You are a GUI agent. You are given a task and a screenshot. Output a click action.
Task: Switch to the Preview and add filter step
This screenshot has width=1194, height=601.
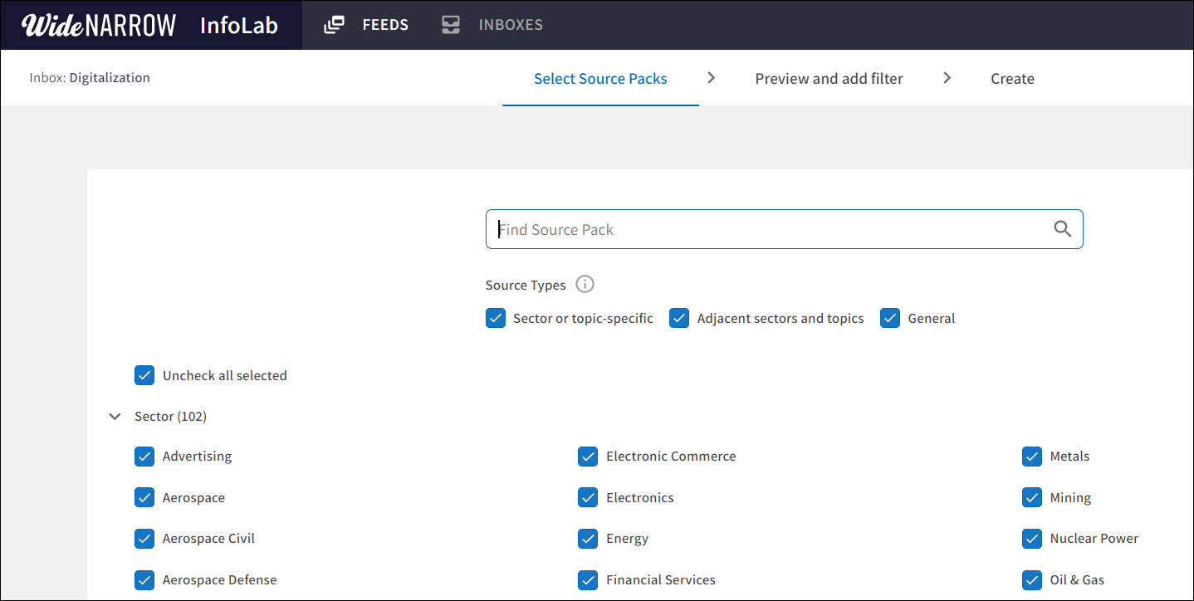coord(829,78)
